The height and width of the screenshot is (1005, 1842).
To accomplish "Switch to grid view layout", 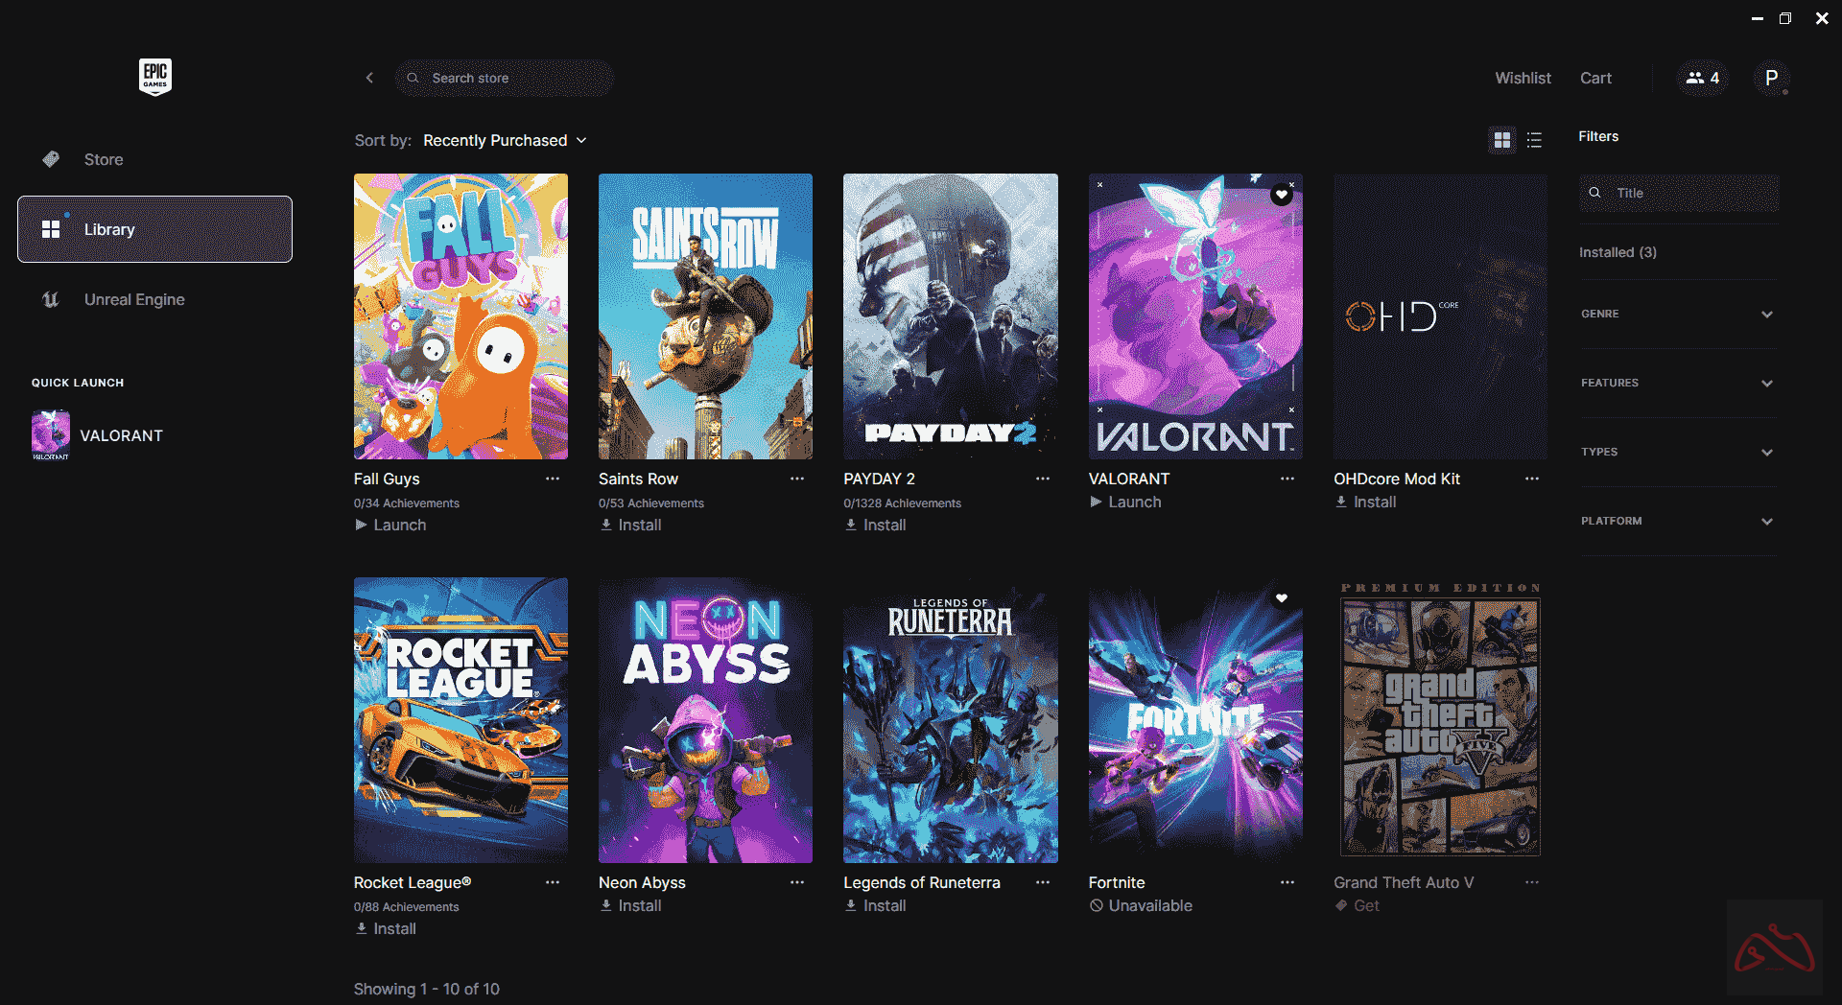I will (1502, 140).
